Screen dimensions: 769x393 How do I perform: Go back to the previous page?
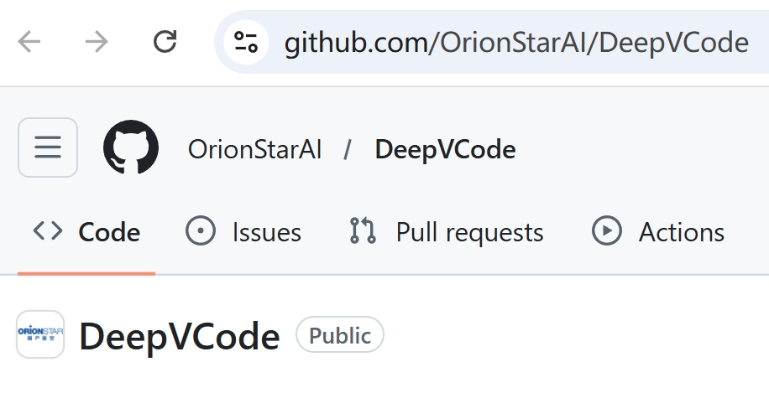(x=29, y=42)
